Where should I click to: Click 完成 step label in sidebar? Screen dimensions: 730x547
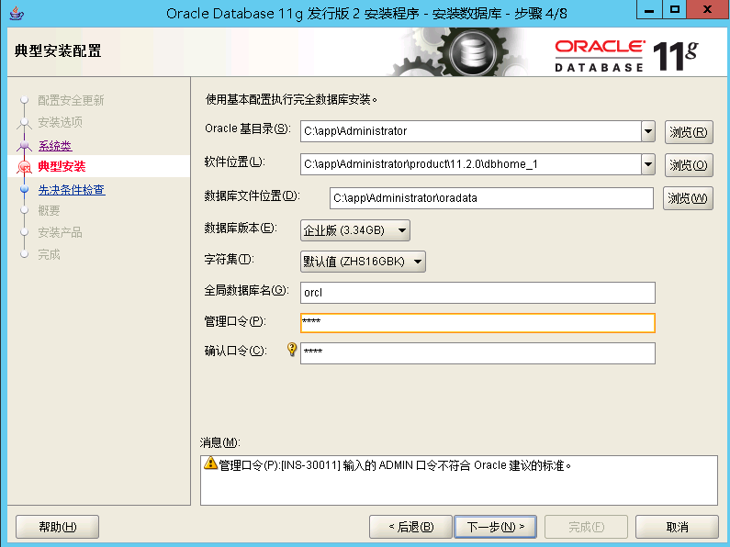coord(49,254)
